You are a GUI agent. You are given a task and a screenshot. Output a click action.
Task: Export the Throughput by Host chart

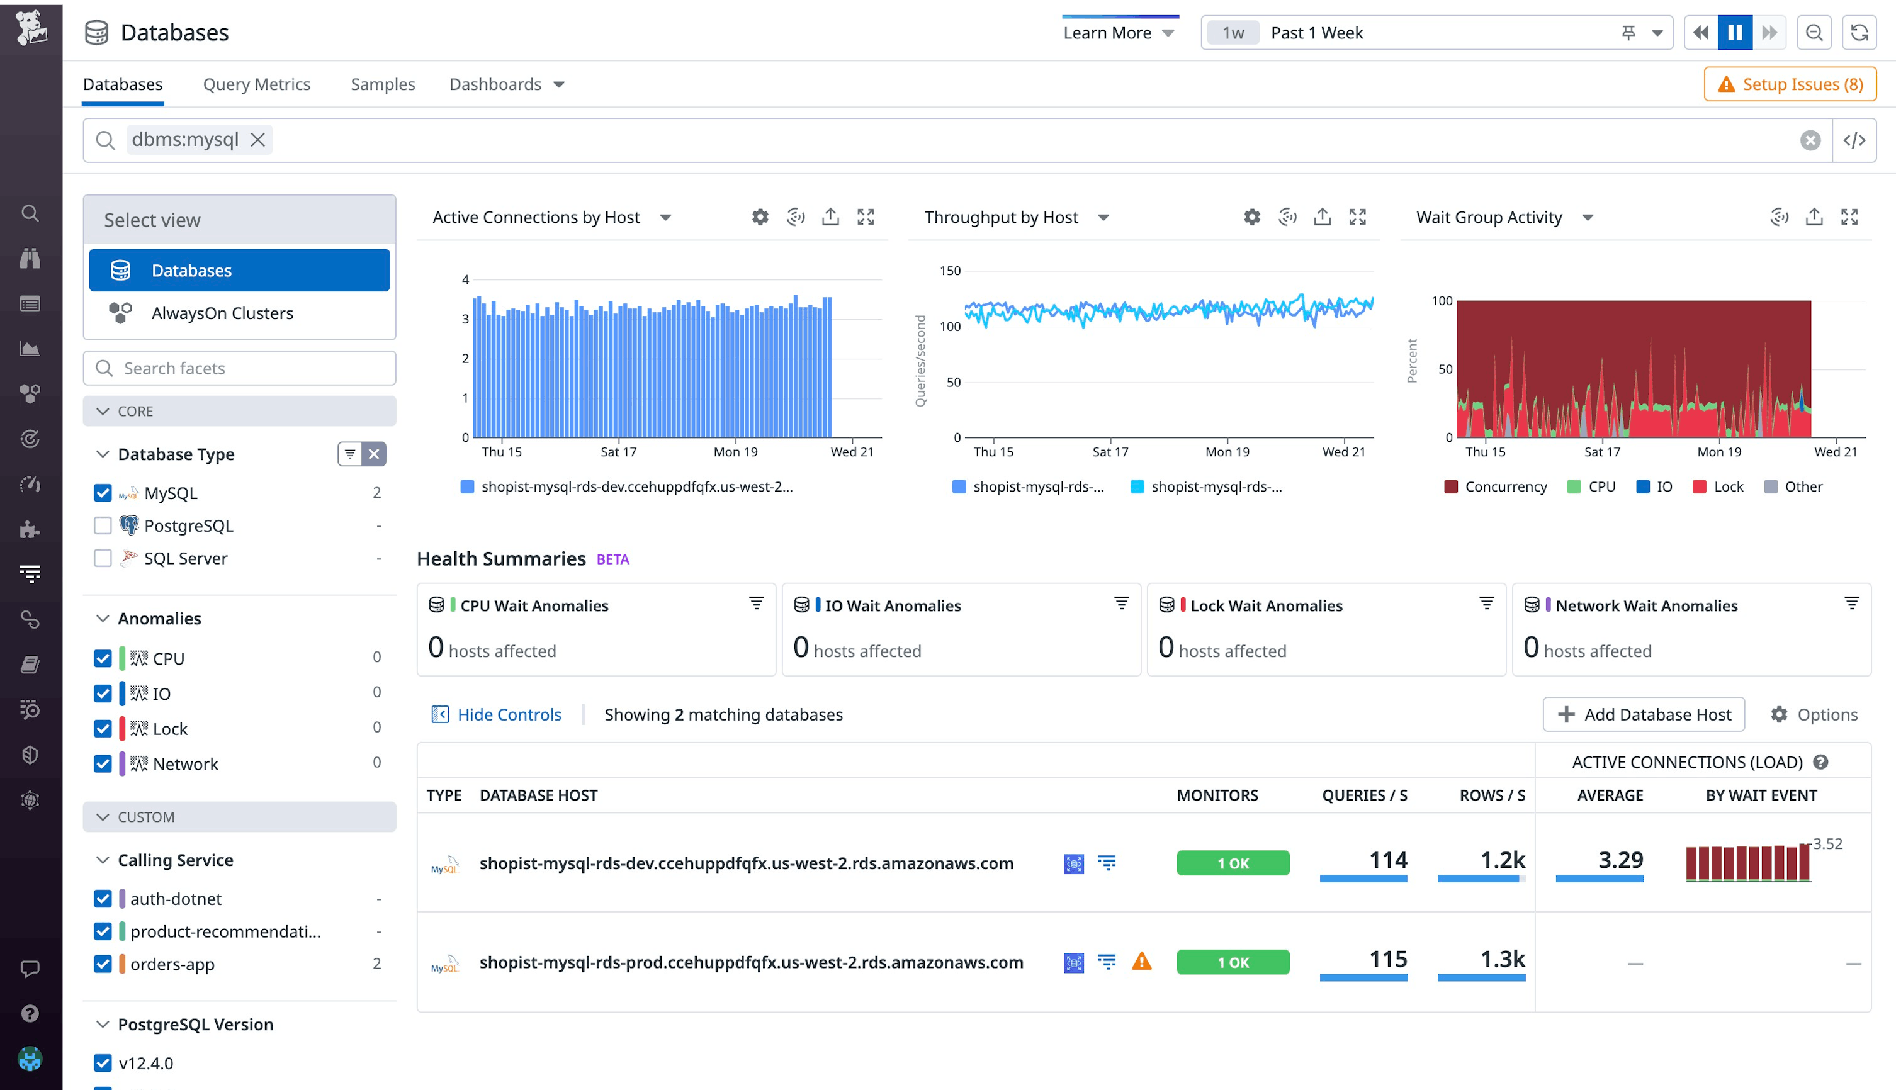pos(1323,216)
